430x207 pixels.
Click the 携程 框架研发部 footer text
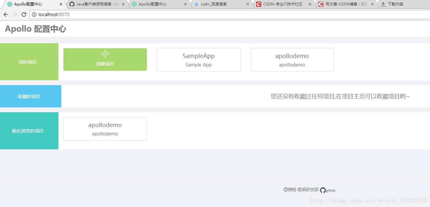(301, 190)
